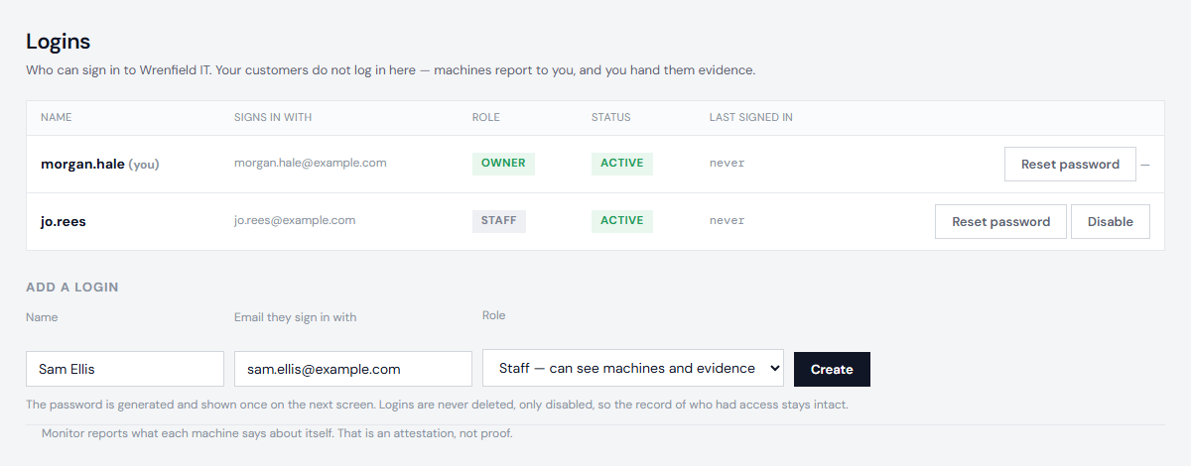Click the ACTIVE status for jo.rees
The image size is (1191, 466).
(x=622, y=221)
